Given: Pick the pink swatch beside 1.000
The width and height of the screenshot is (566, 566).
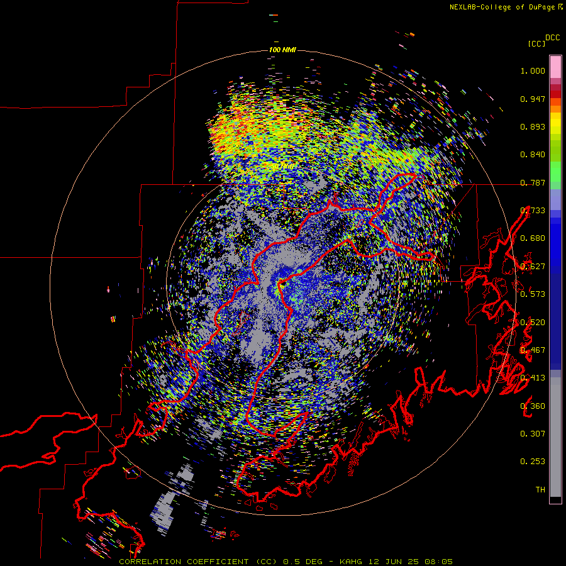Looking at the screenshot, I should click(555, 67).
